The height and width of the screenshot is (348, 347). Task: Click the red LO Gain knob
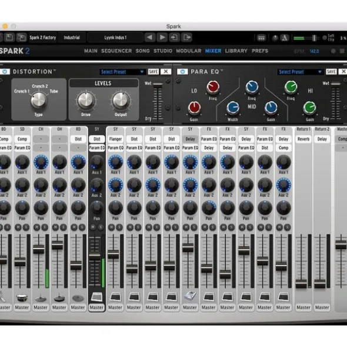pos(194,108)
